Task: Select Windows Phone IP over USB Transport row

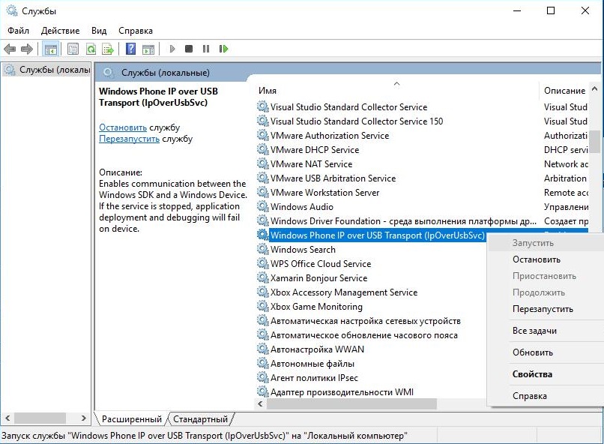Action: [x=378, y=235]
